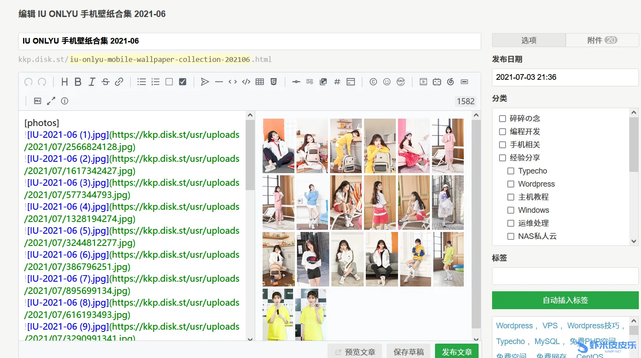Insert a table with the table icon

[260, 82]
